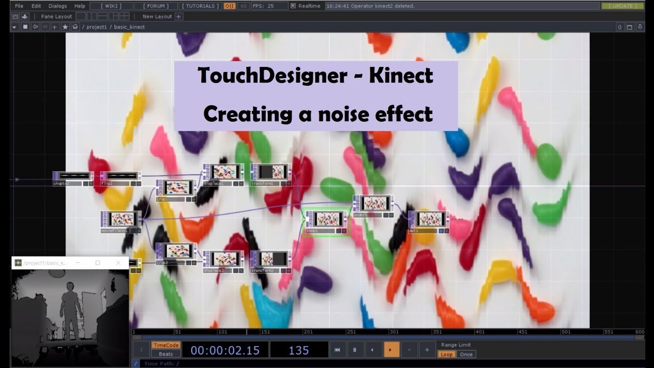
Task: Select TimeCode display mode
Action: (x=166, y=346)
